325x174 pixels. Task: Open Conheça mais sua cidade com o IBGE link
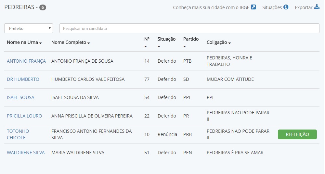[211, 7]
